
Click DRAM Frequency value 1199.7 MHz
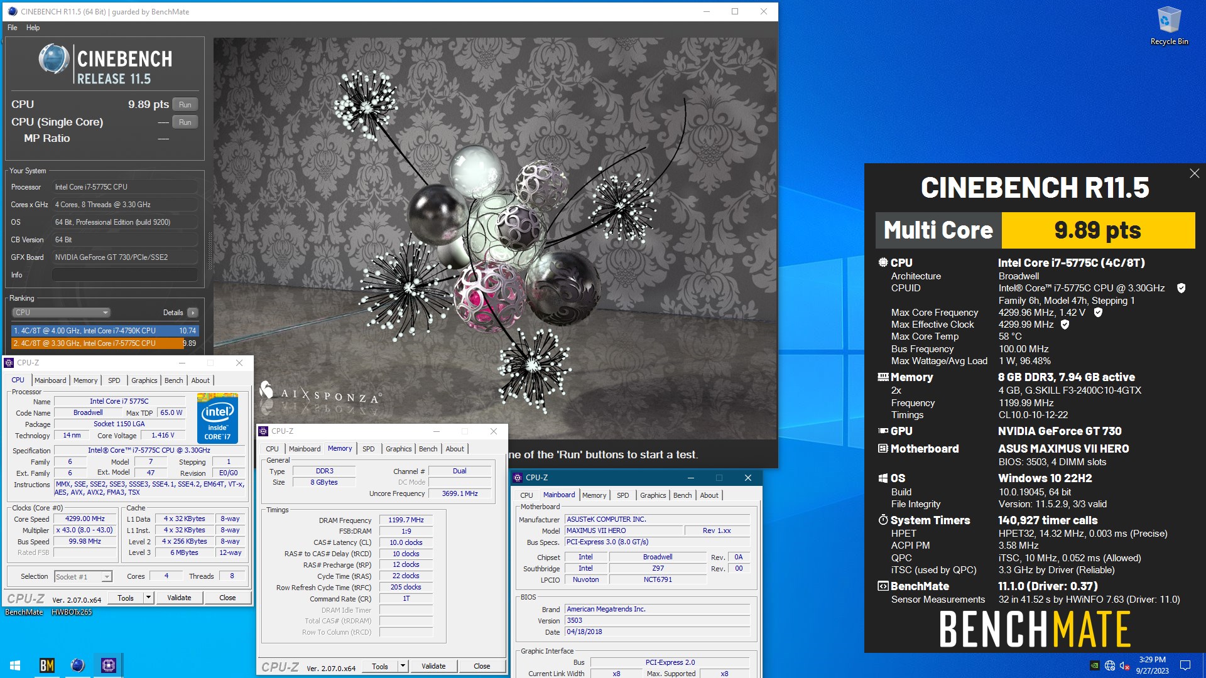[406, 520]
